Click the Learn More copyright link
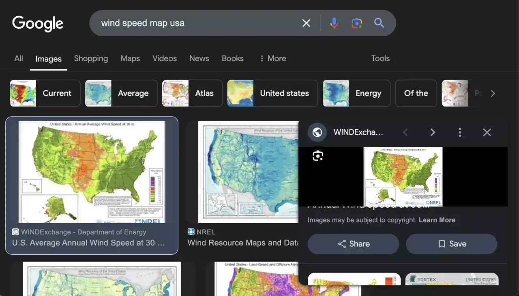Viewport: 519px width, 296px height. tap(437, 220)
